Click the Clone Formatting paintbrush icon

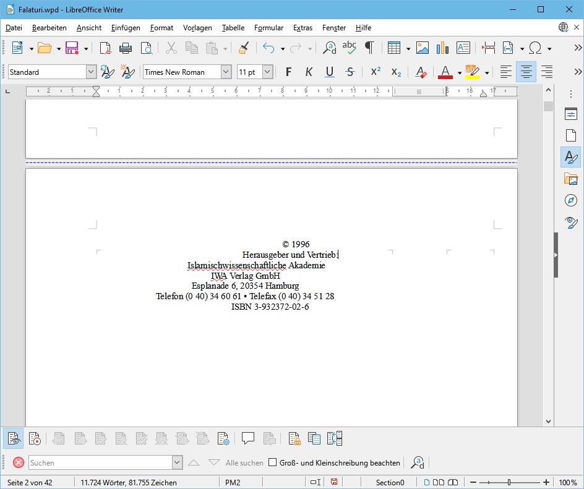pyautogui.click(x=243, y=48)
